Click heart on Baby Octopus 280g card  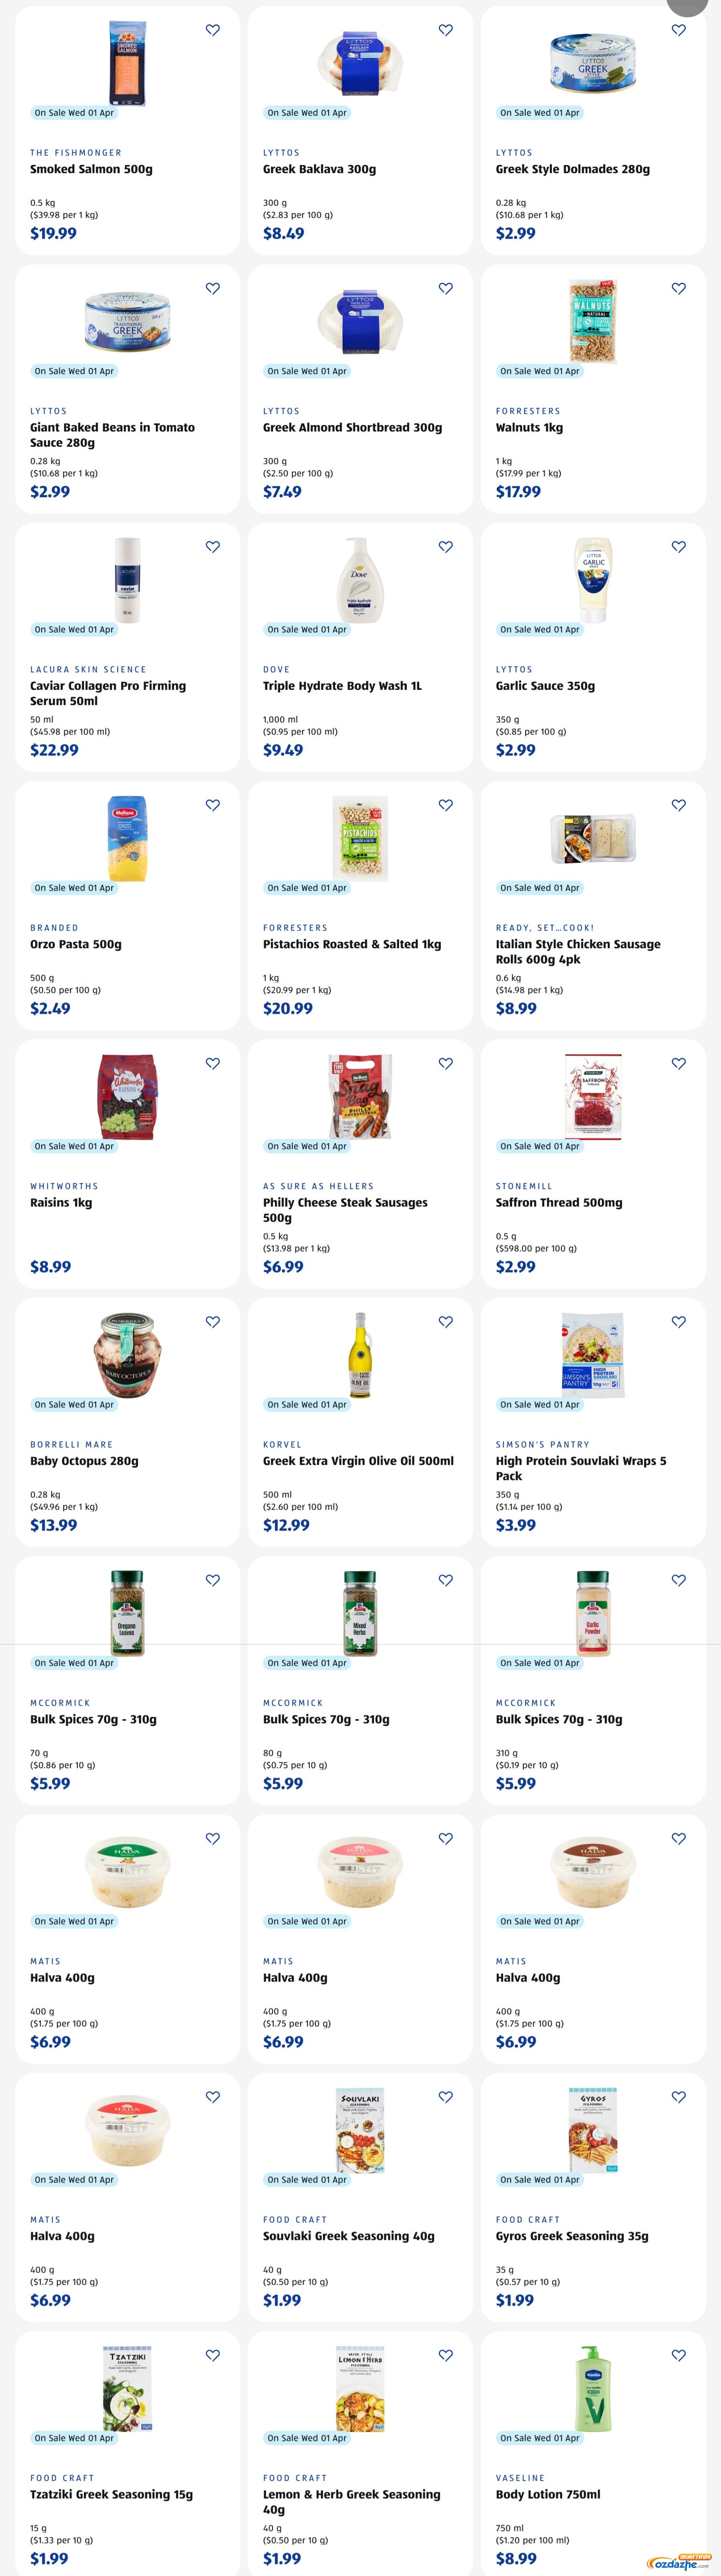point(213,1322)
